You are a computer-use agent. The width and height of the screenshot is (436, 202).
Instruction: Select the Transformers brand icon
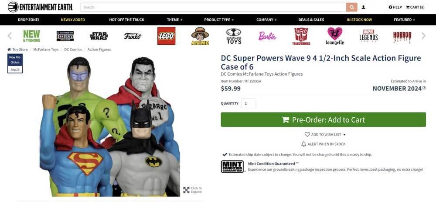click(301, 36)
